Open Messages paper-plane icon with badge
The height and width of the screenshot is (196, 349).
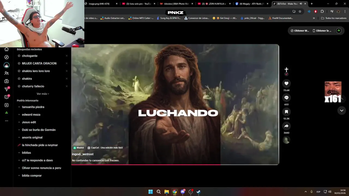pos(7,89)
